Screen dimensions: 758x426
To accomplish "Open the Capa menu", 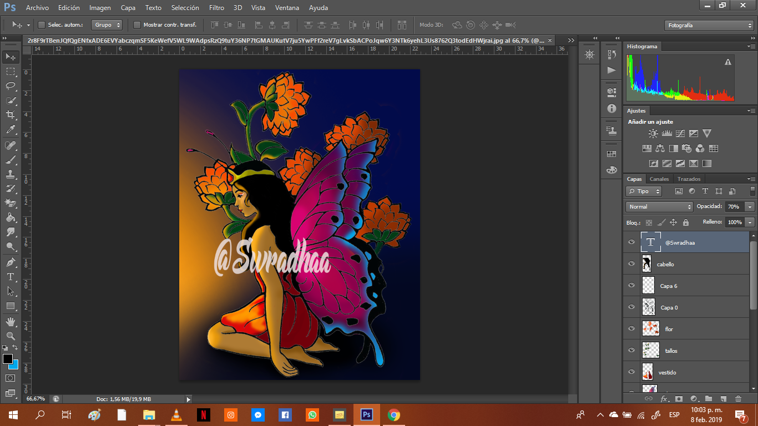I will (x=128, y=8).
